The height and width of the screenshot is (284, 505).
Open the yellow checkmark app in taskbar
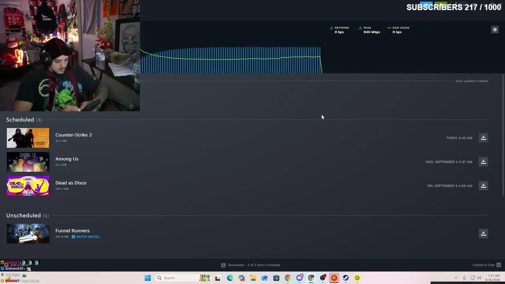[x=357, y=278]
